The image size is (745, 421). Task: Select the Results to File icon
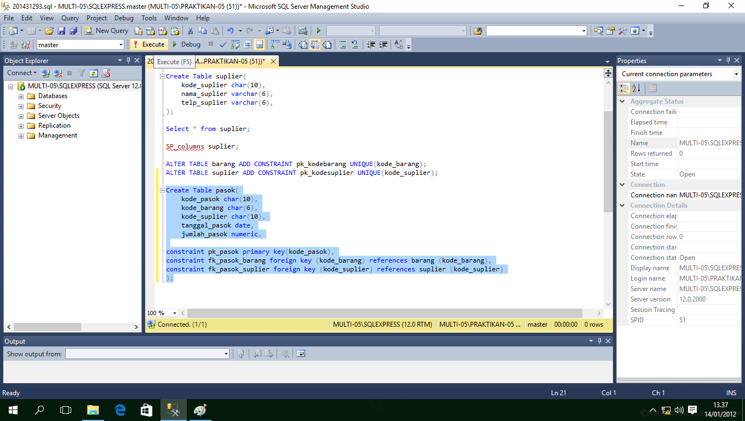(x=327, y=44)
